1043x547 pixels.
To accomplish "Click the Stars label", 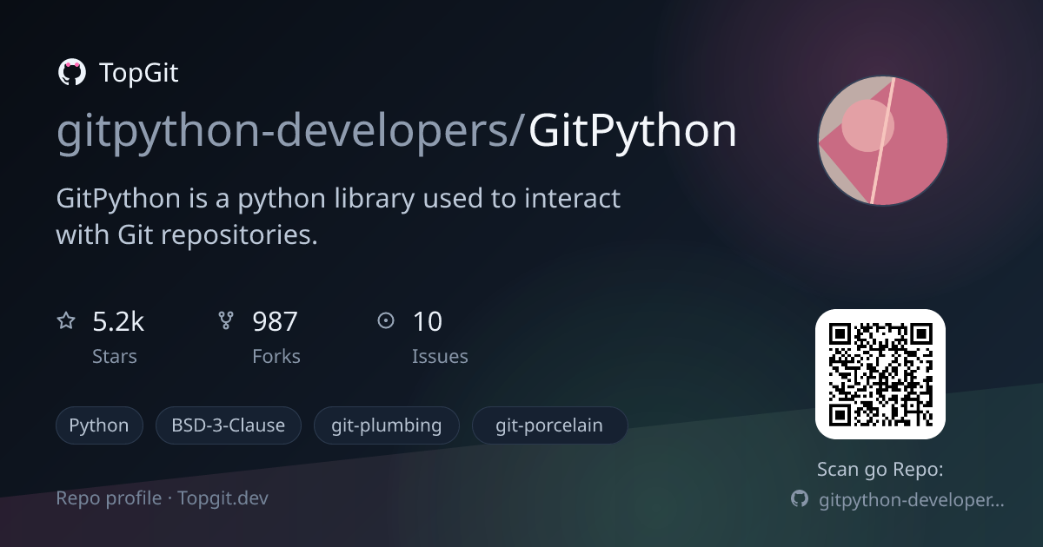I will pos(115,357).
